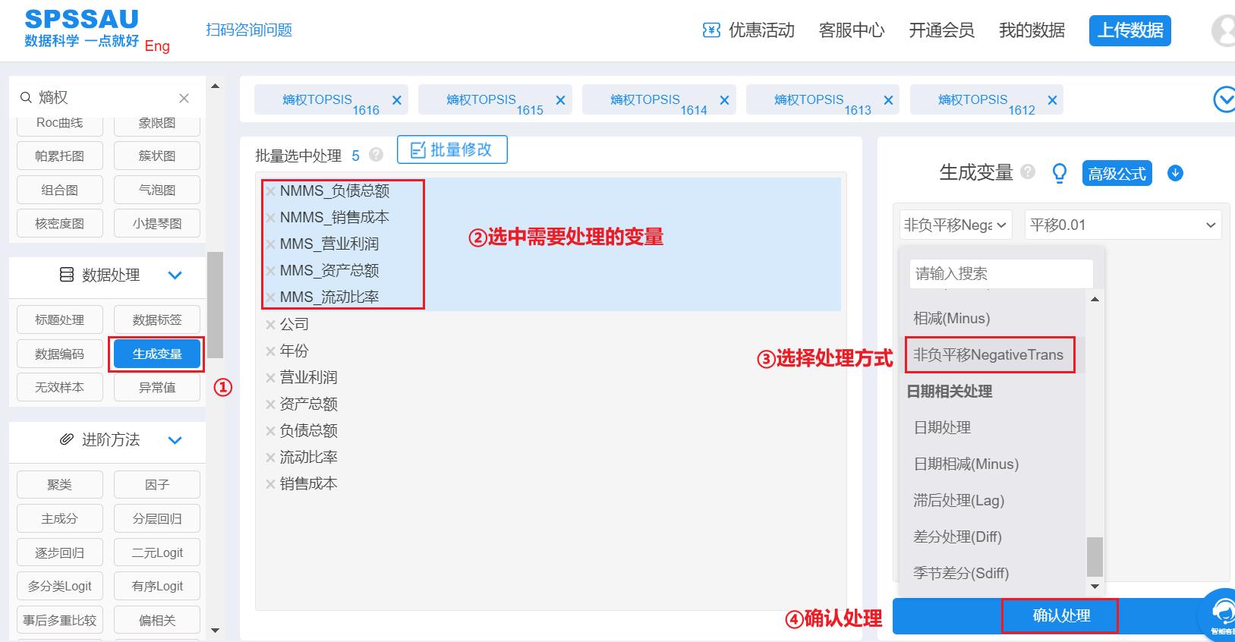
Task: Click the 确认处理 button
Action: (1061, 615)
